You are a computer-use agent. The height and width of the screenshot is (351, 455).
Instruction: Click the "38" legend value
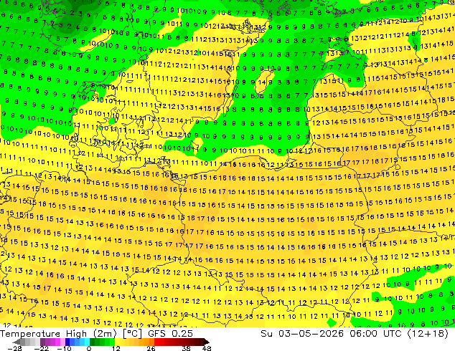coord(186,348)
